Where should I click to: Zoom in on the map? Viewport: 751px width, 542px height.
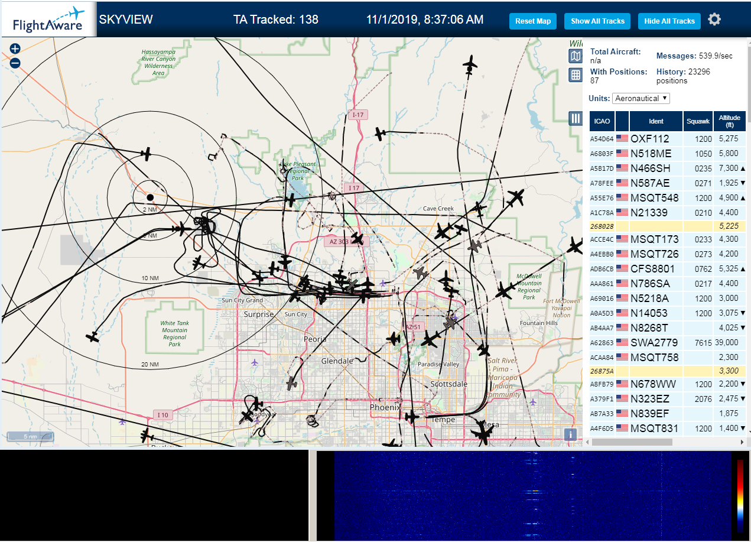15,49
